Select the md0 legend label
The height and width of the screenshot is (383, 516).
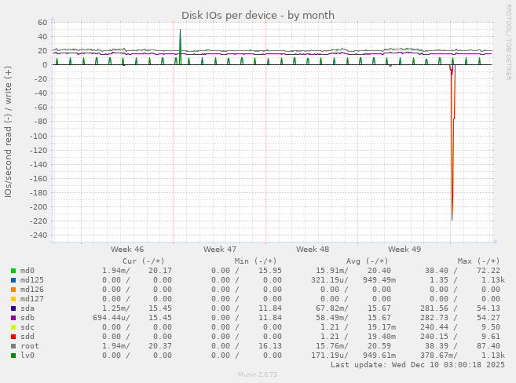(27, 271)
